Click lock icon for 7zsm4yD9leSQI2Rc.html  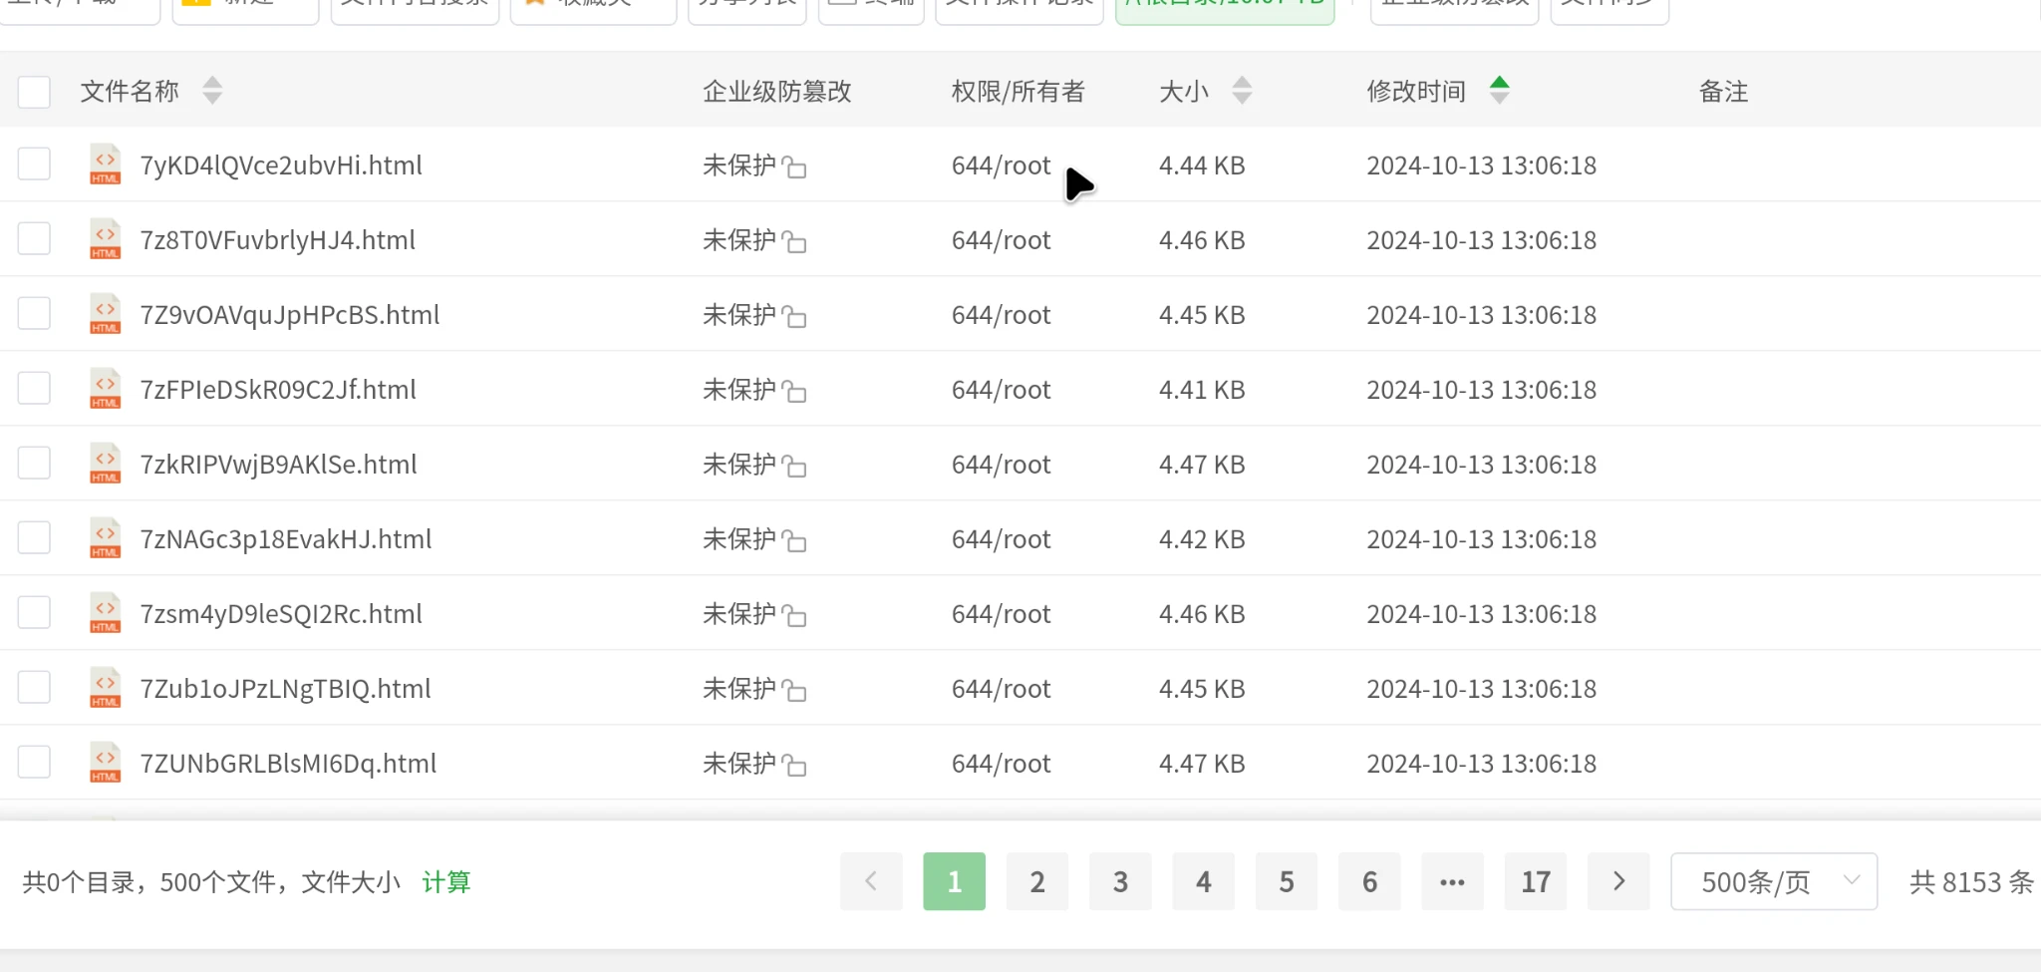point(794,616)
